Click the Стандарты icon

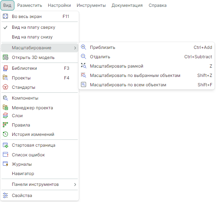point(5,87)
